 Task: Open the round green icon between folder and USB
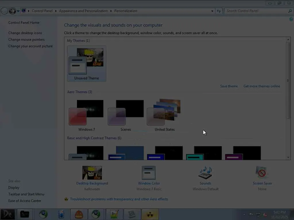43,214
